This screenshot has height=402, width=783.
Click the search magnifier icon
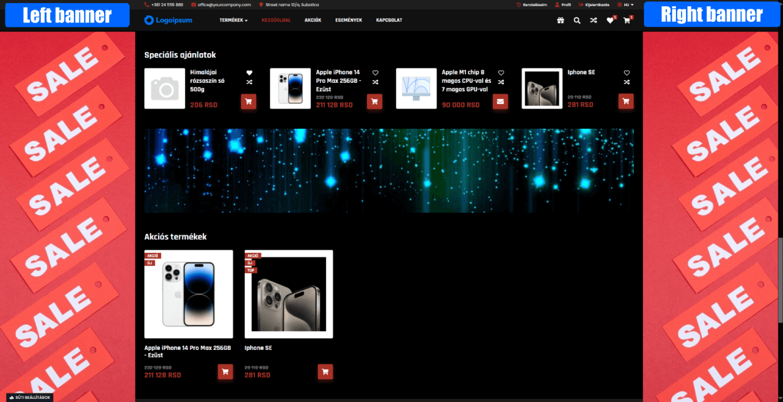tap(577, 20)
